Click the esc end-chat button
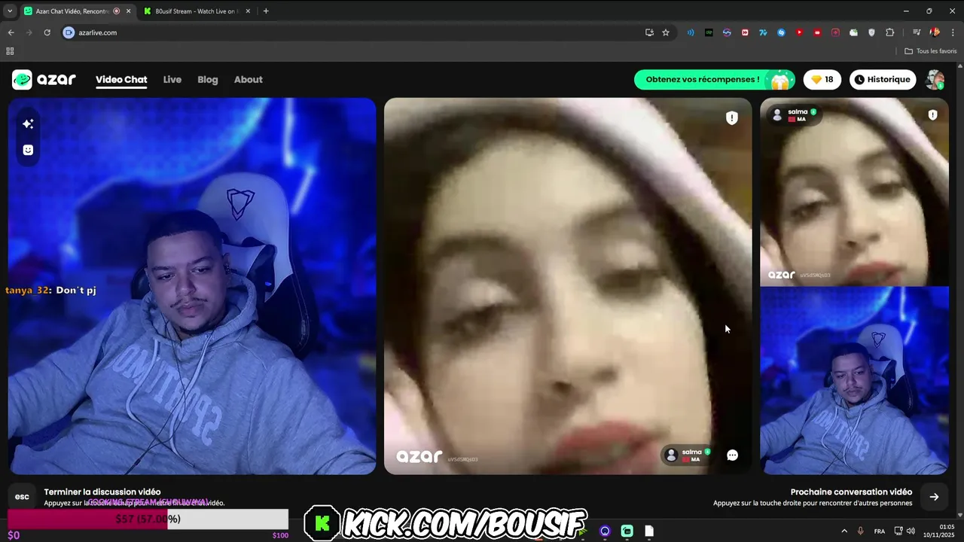This screenshot has width=964, height=542. pyautogui.click(x=22, y=497)
